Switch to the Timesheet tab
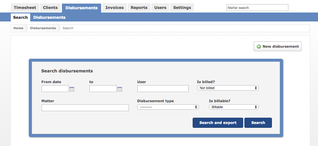This screenshot has height=146, width=318. (25, 8)
